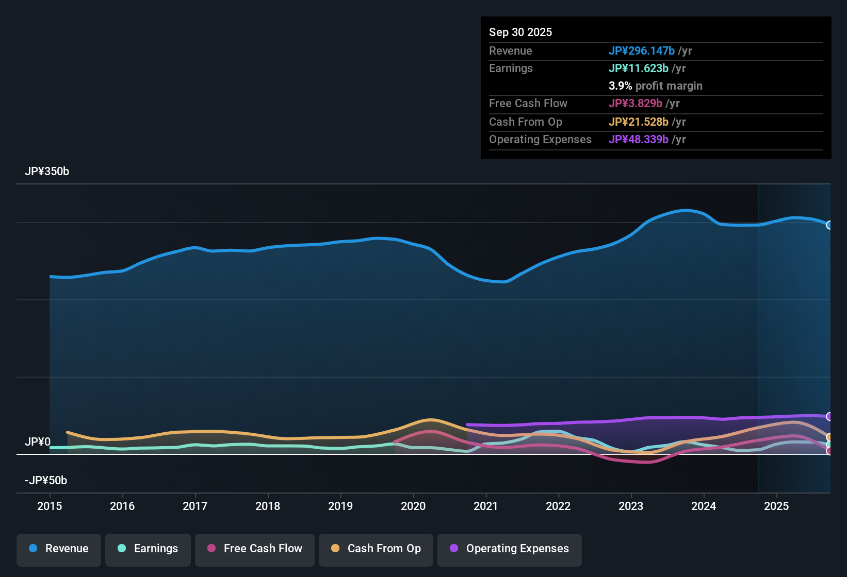Click the Free Cash Flow endpoint marker

point(829,451)
